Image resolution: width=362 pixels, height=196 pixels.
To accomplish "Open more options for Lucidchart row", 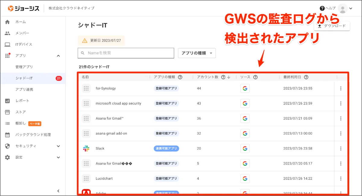I will [341, 179].
